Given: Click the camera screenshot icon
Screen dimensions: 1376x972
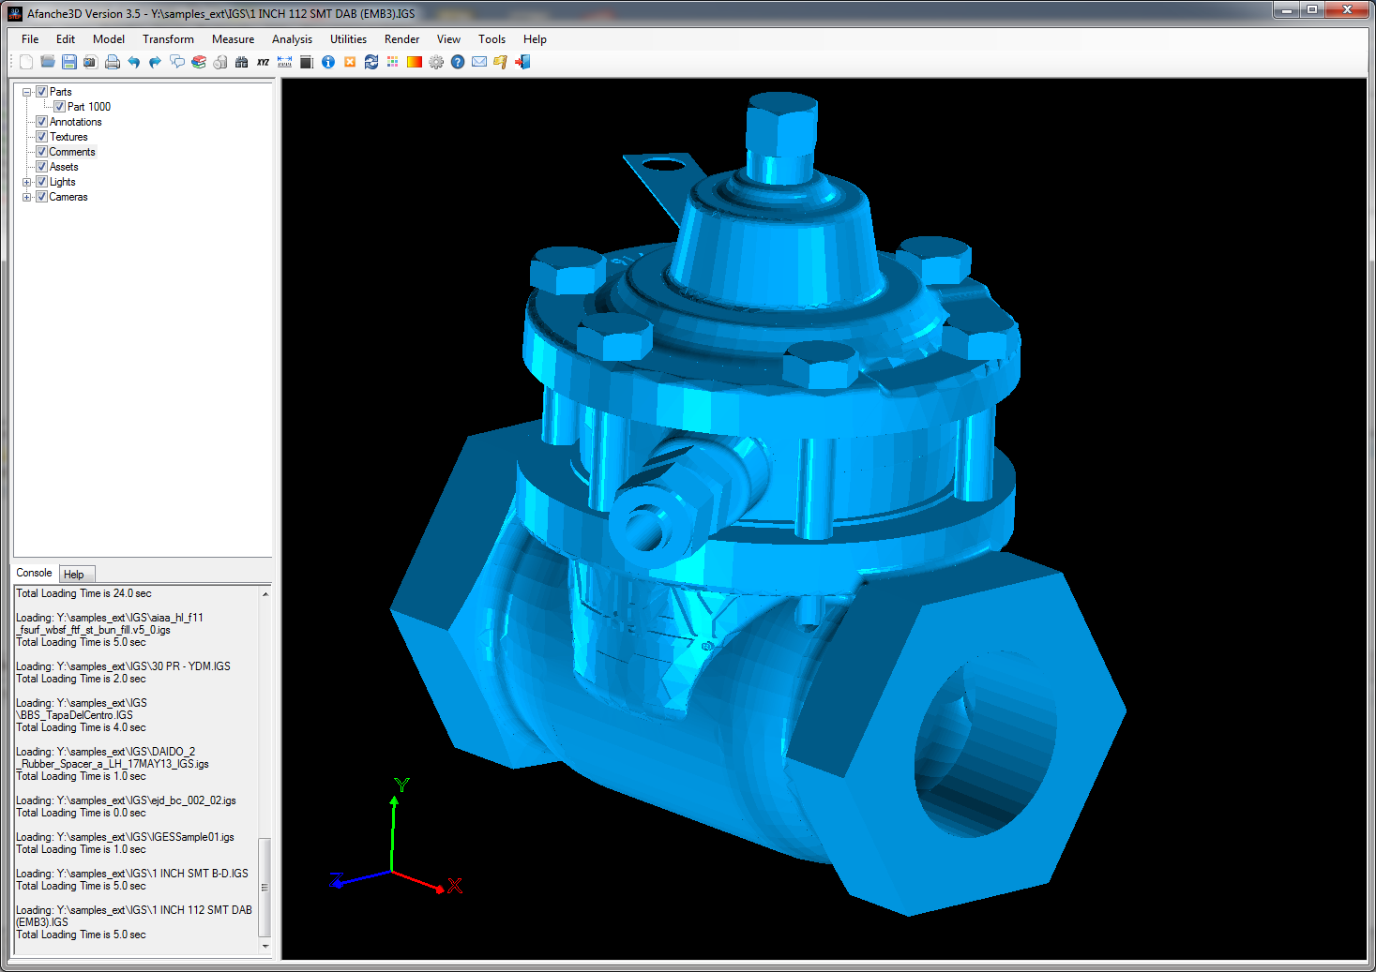Looking at the screenshot, I should click(90, 62).
